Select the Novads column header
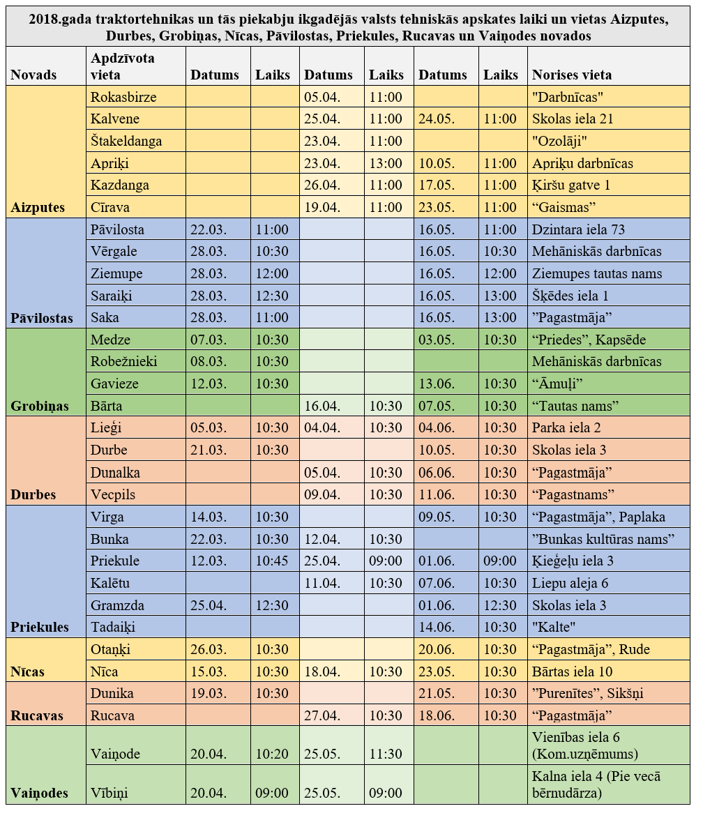Screen dimensions: 703x820 click(33, 75)
